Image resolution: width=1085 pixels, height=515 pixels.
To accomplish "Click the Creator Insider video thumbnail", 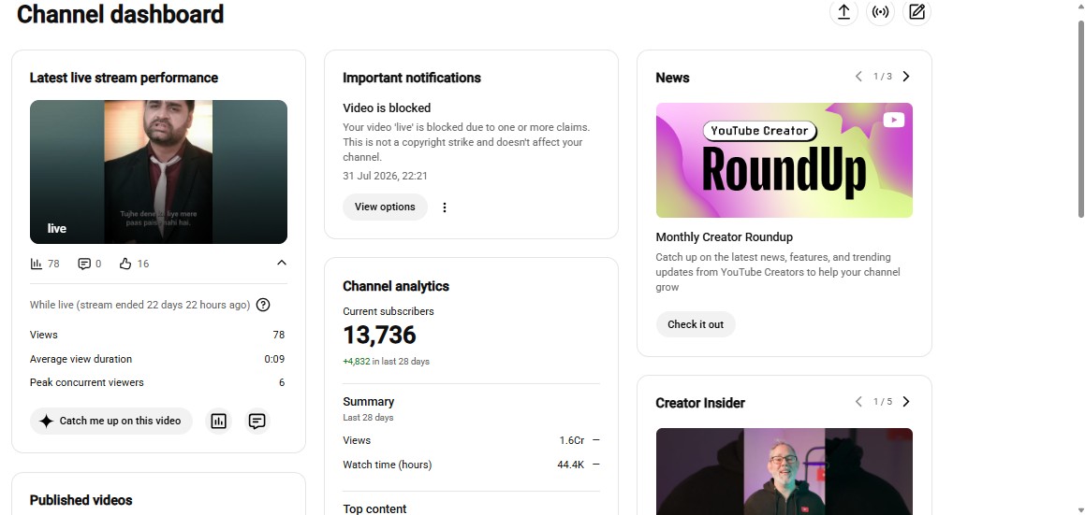I will [x=784, y=471].
